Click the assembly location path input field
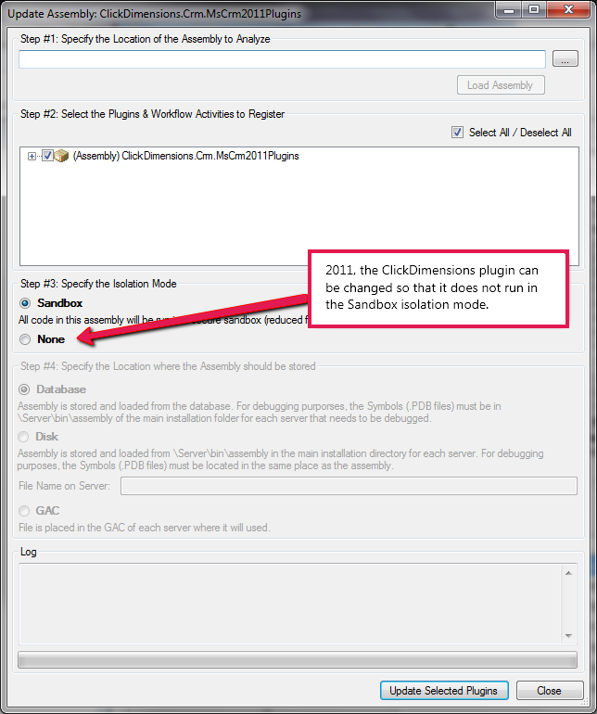Screen dimensions: 597x714 click(282, 59)
